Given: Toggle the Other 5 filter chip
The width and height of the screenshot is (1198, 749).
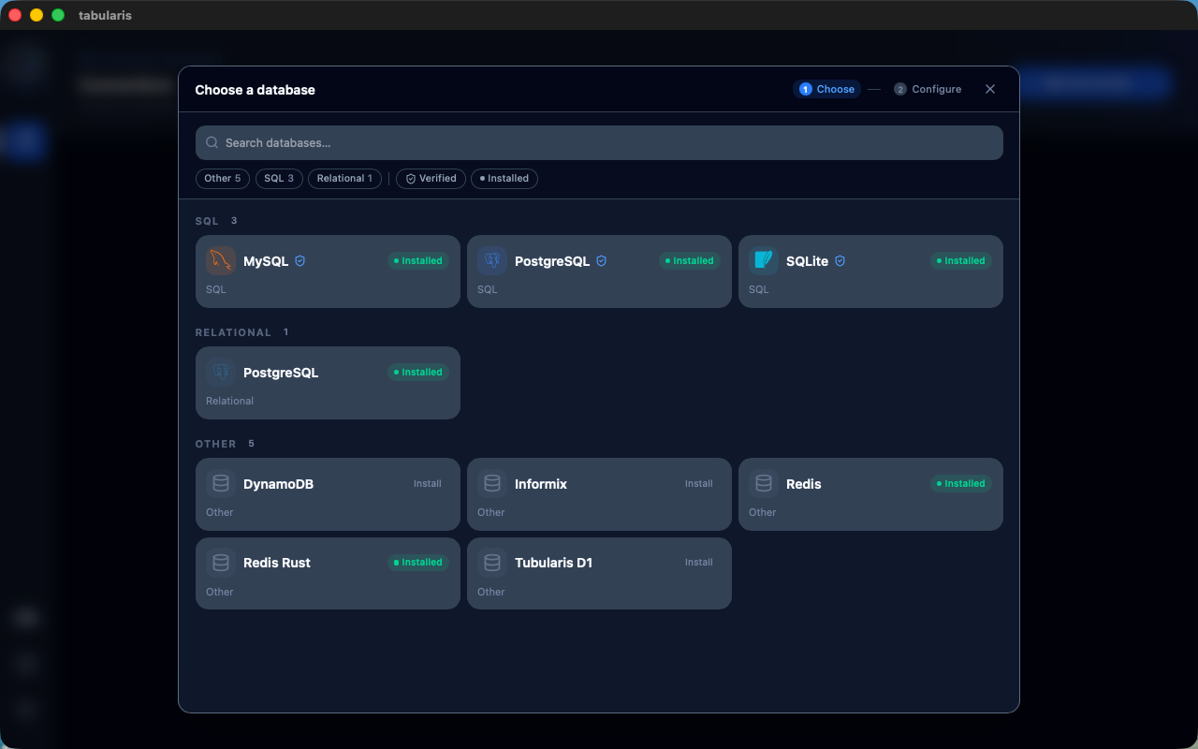Looking at the screenshot, I should tap(223, 178).
